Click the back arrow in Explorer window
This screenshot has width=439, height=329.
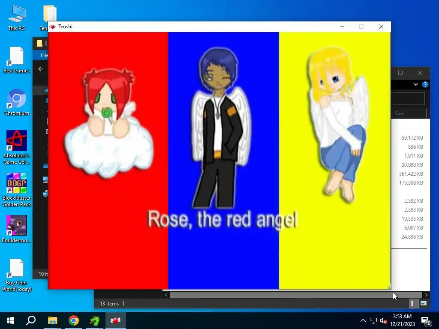pyautogui.click(x=41, y=69)
